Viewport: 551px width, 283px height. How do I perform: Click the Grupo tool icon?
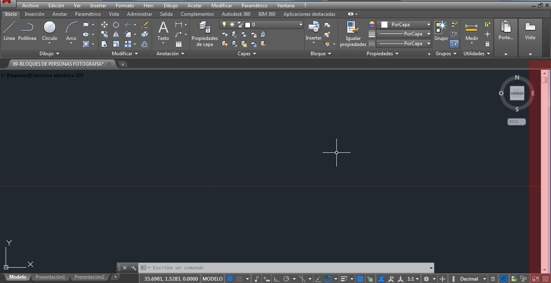[x=440, y=28]
